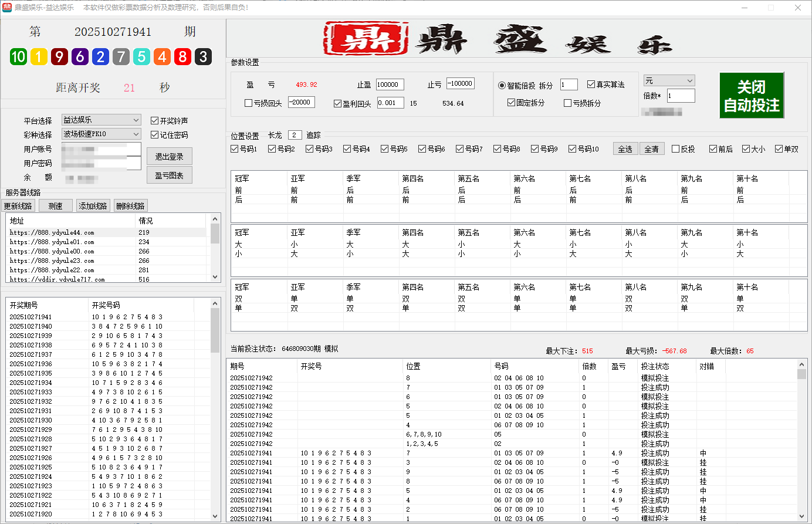This screenshot has width=812, height=524.
Task: Click the 止盈 amount input field
Action: pos(389,84)
